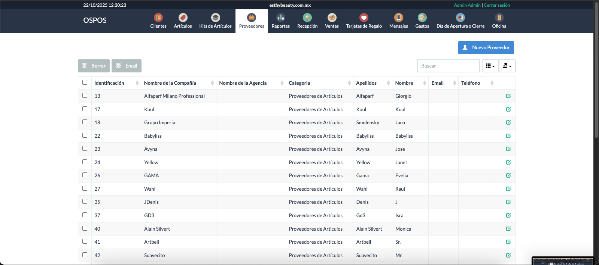
Task: Click the edit icon for Wahl row
Action: [508, 189]
